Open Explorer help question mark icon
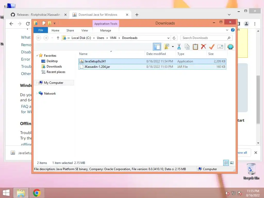 pyautogui.click(x=233, y=30)
